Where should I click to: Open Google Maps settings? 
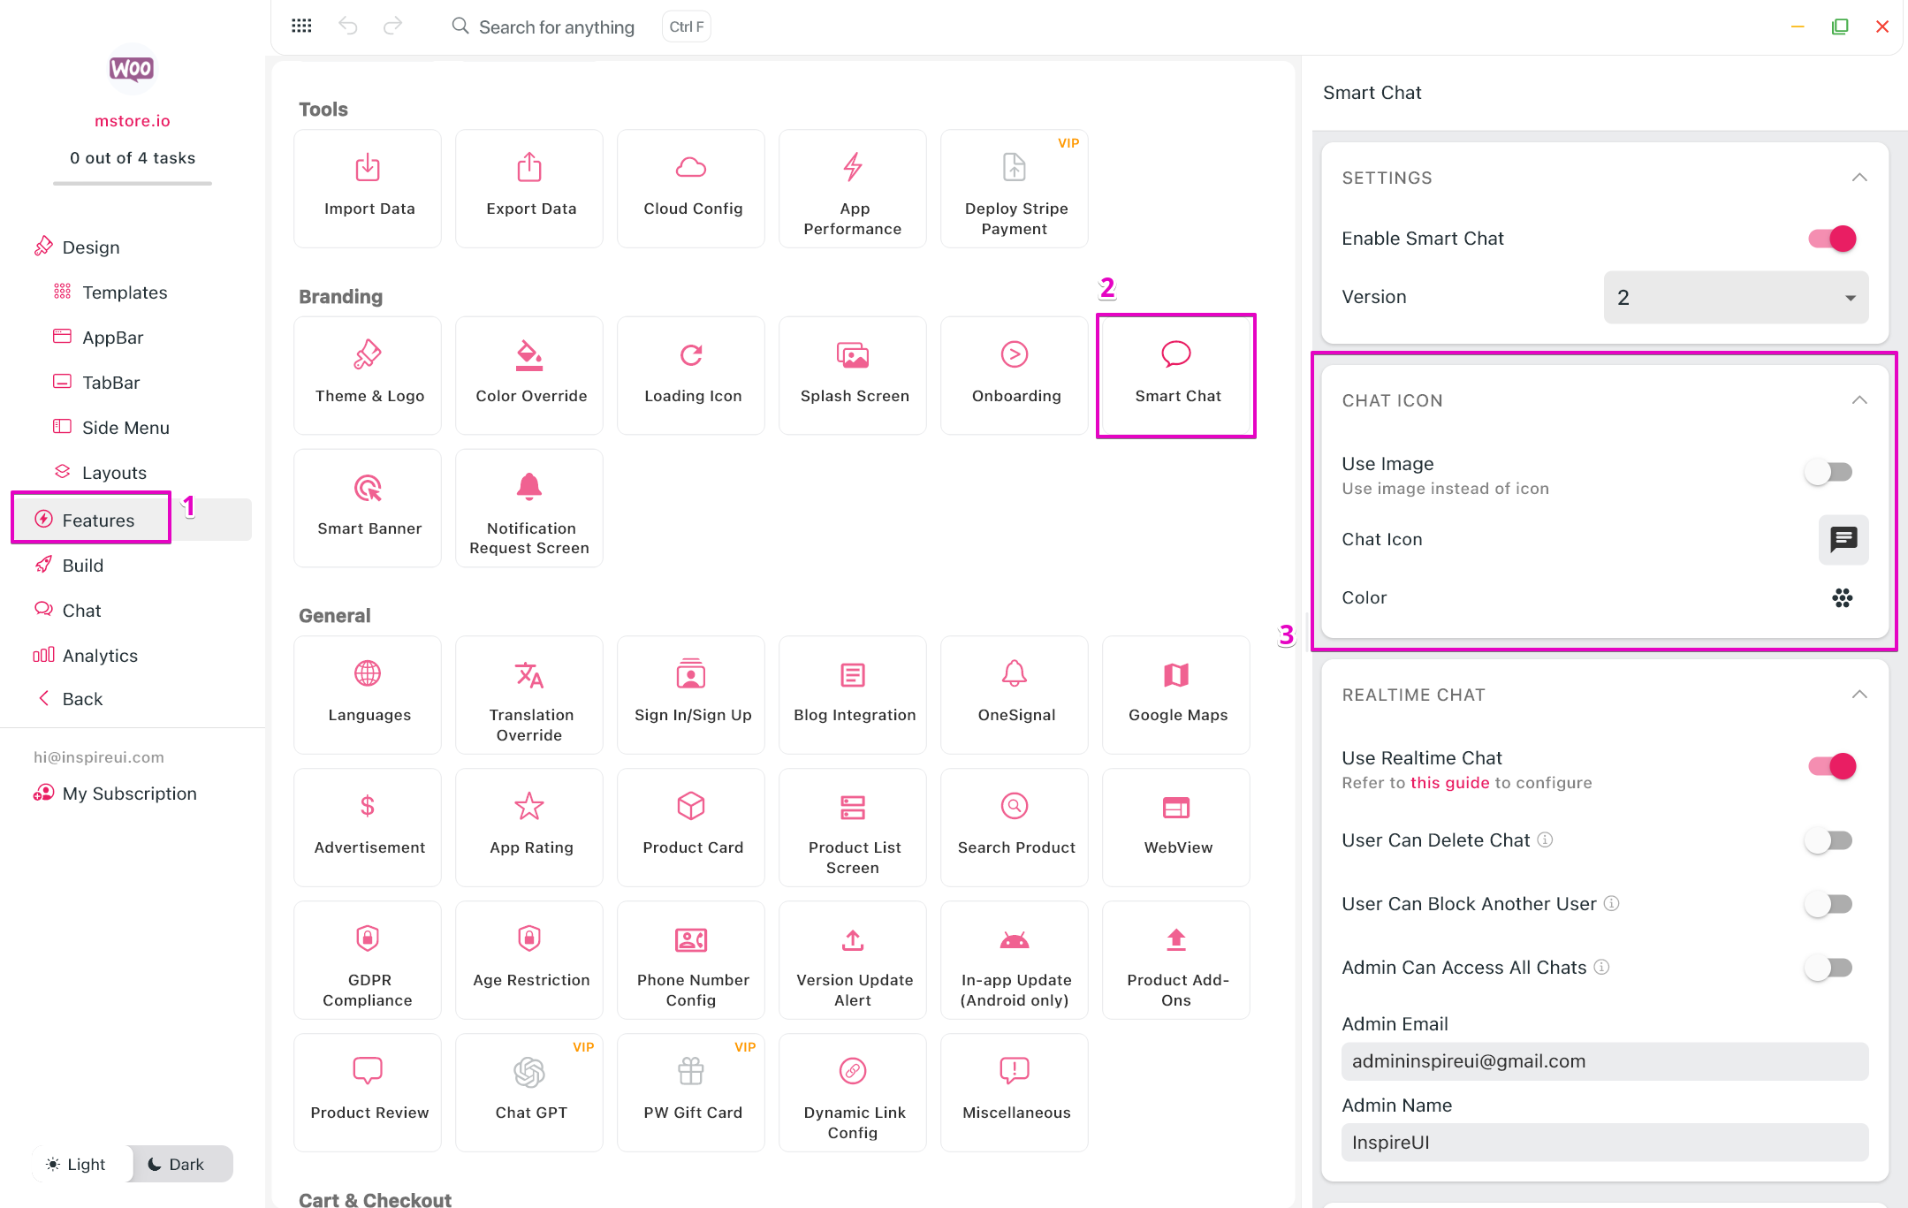click(1176, 694)
